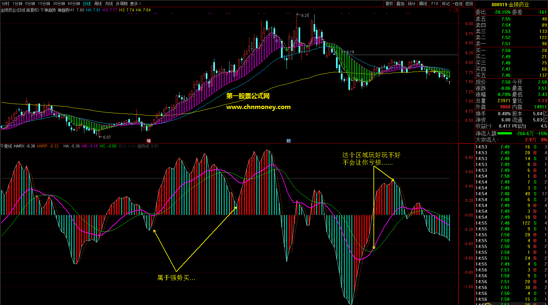Click the 0.80 indicator axis label
The height and width of the screenshot is (305, 548).
(x=469, y=158)
